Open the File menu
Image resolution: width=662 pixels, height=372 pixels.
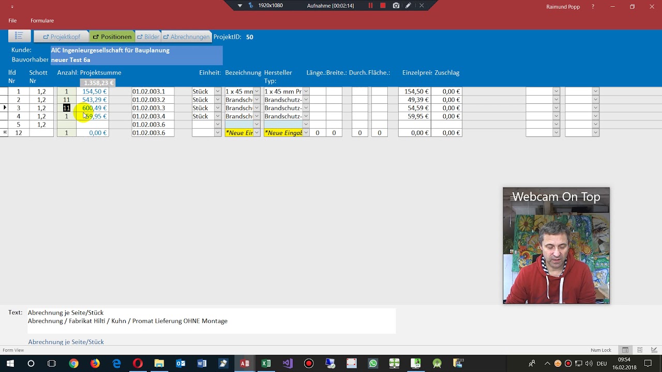[x=12, y=21]
